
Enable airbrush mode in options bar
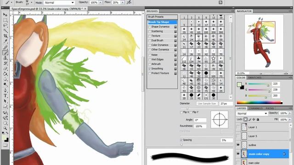[x=129, y=2]
